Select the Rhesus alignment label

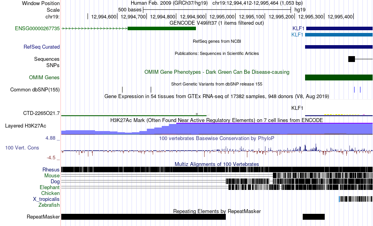51,169
